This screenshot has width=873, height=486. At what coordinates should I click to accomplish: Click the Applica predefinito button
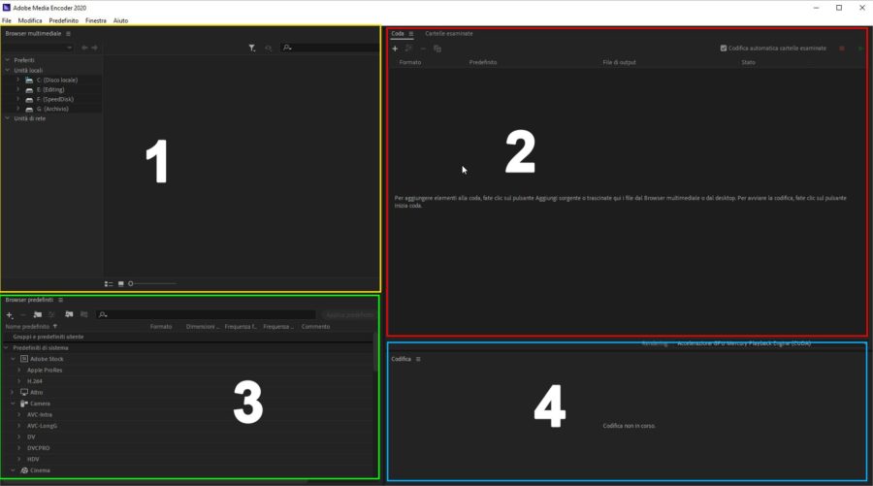coord(349,315)
